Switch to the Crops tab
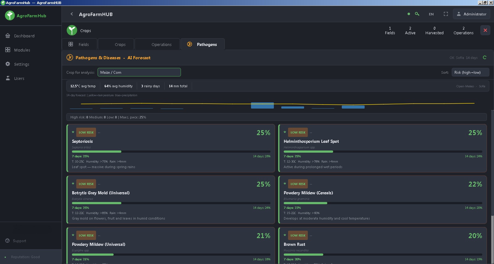494x264 pixels. pyautogui.click(x=116, y=44)
